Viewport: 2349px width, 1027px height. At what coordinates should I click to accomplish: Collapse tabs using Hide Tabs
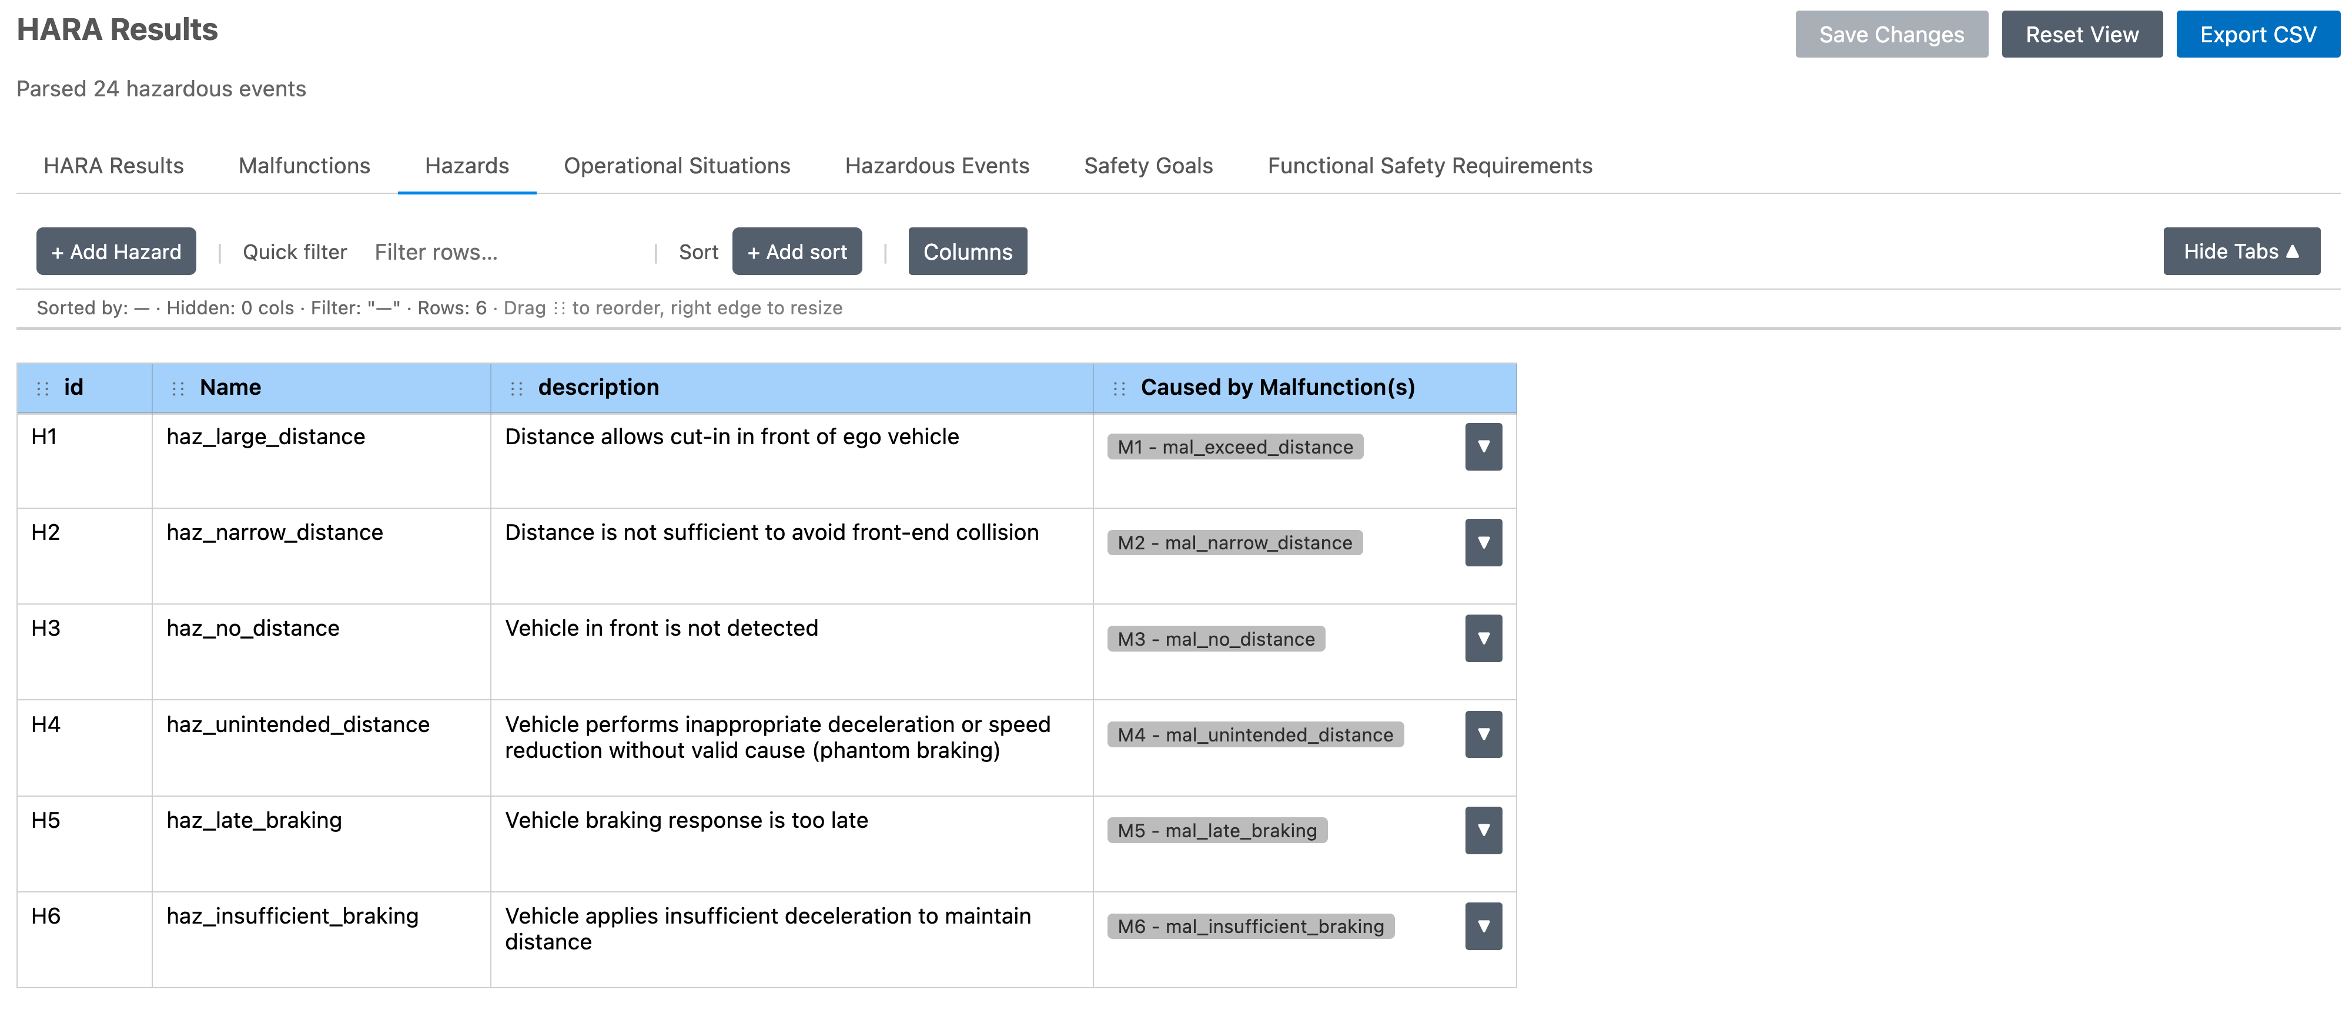[2240, 251]
